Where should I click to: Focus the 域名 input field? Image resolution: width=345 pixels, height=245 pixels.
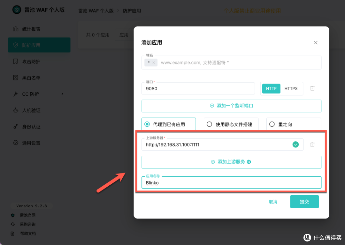point(231,63)
